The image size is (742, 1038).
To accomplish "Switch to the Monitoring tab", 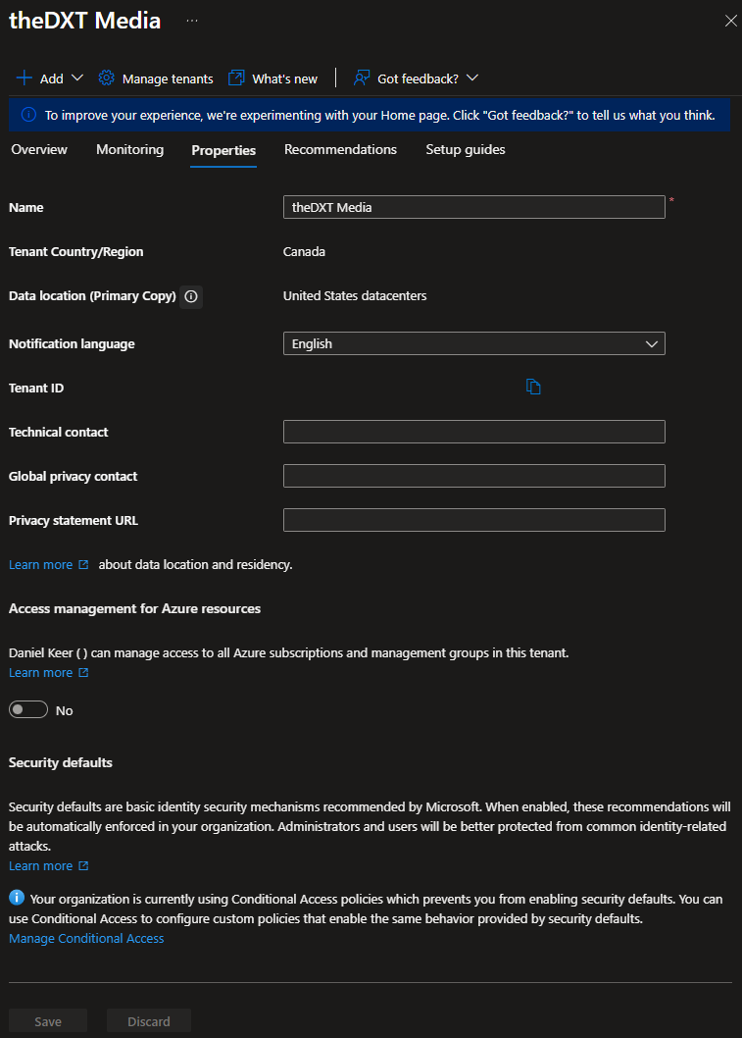I will [129, 149].
